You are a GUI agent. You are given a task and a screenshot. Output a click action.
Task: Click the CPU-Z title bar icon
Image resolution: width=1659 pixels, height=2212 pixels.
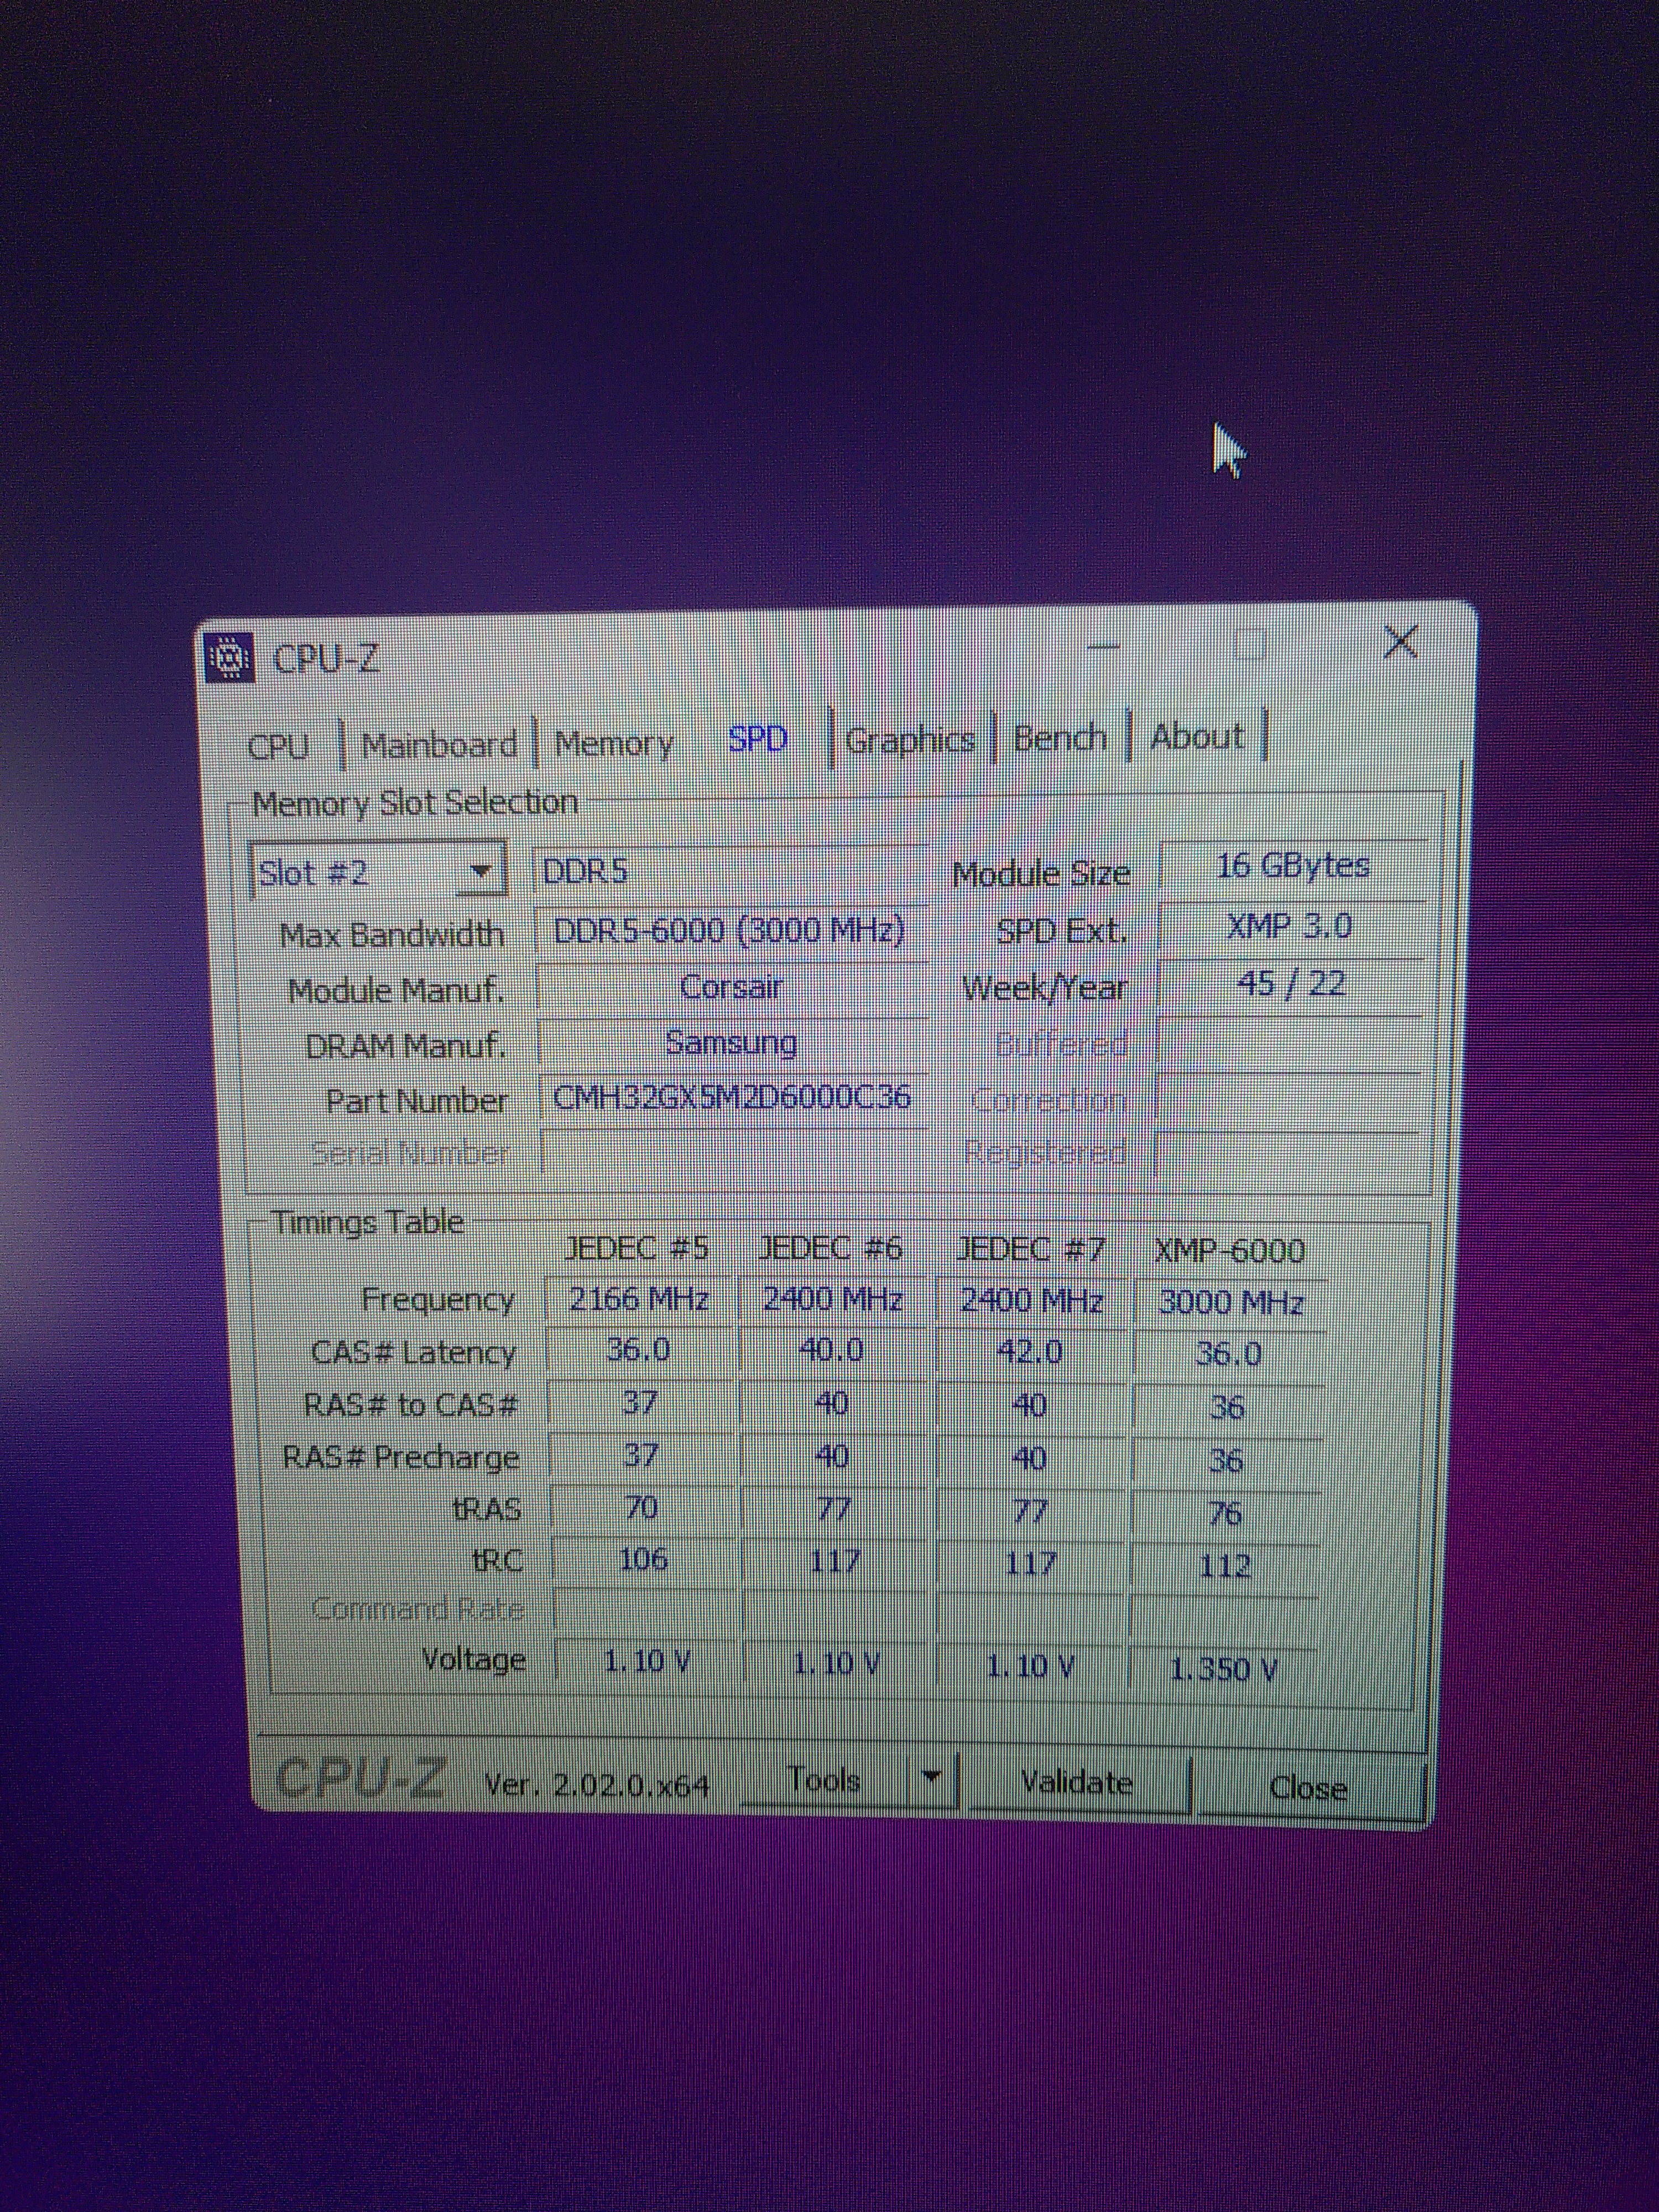(229, 658)
